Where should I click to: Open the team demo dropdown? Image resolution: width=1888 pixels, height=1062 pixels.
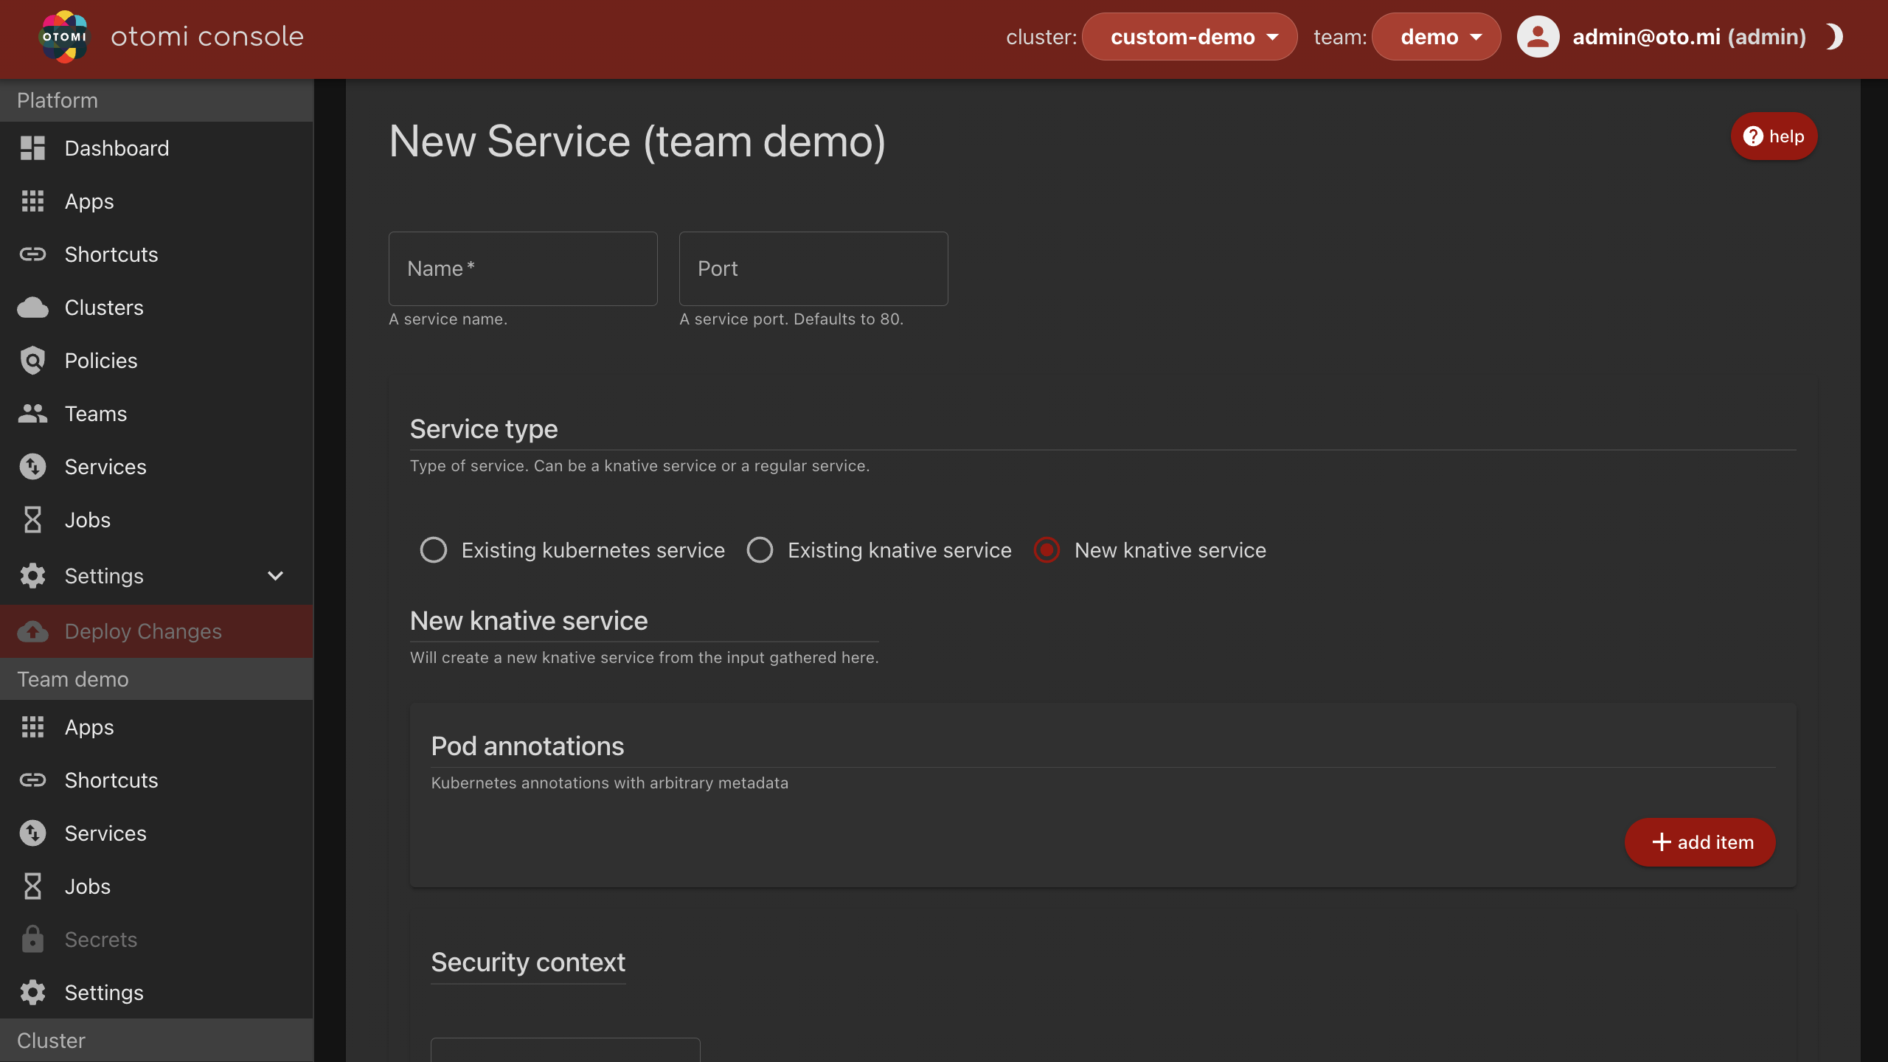(1436, 36)
